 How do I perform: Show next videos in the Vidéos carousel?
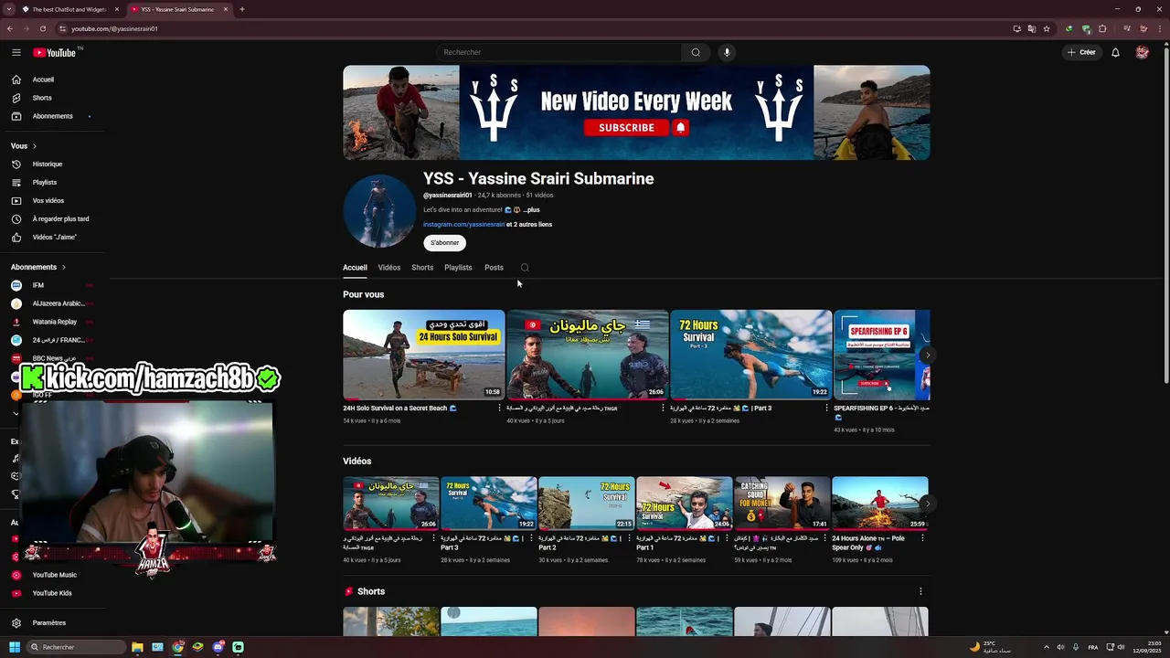[x=927, y=504]
